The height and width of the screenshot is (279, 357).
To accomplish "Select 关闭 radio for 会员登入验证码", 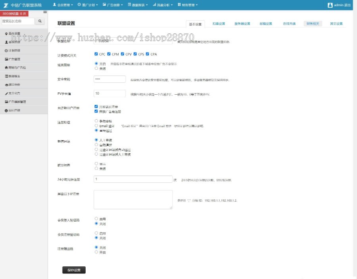I will tap(96, 224).
